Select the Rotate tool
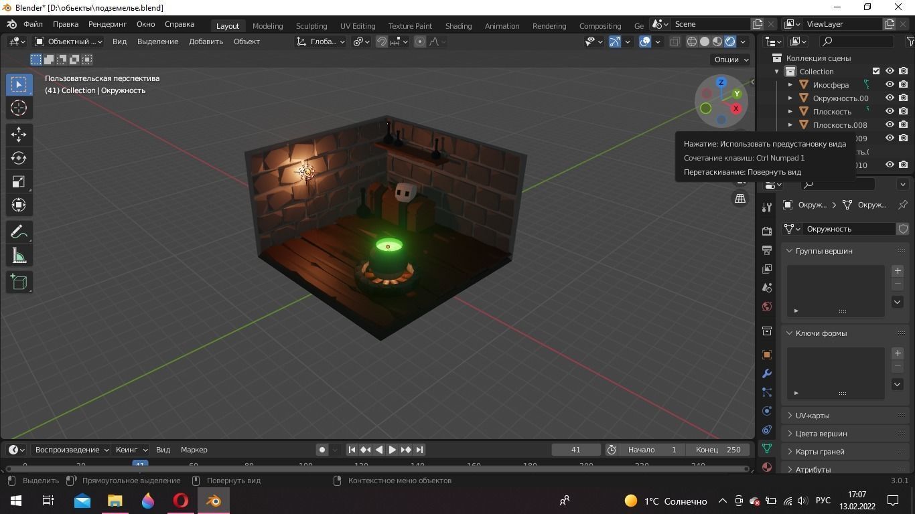This screenshot has width=915, height=514. pyautogui.click(x=19, y=158)
